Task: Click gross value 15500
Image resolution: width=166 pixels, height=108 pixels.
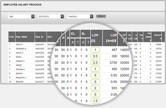Action: [x=158, y=69]
